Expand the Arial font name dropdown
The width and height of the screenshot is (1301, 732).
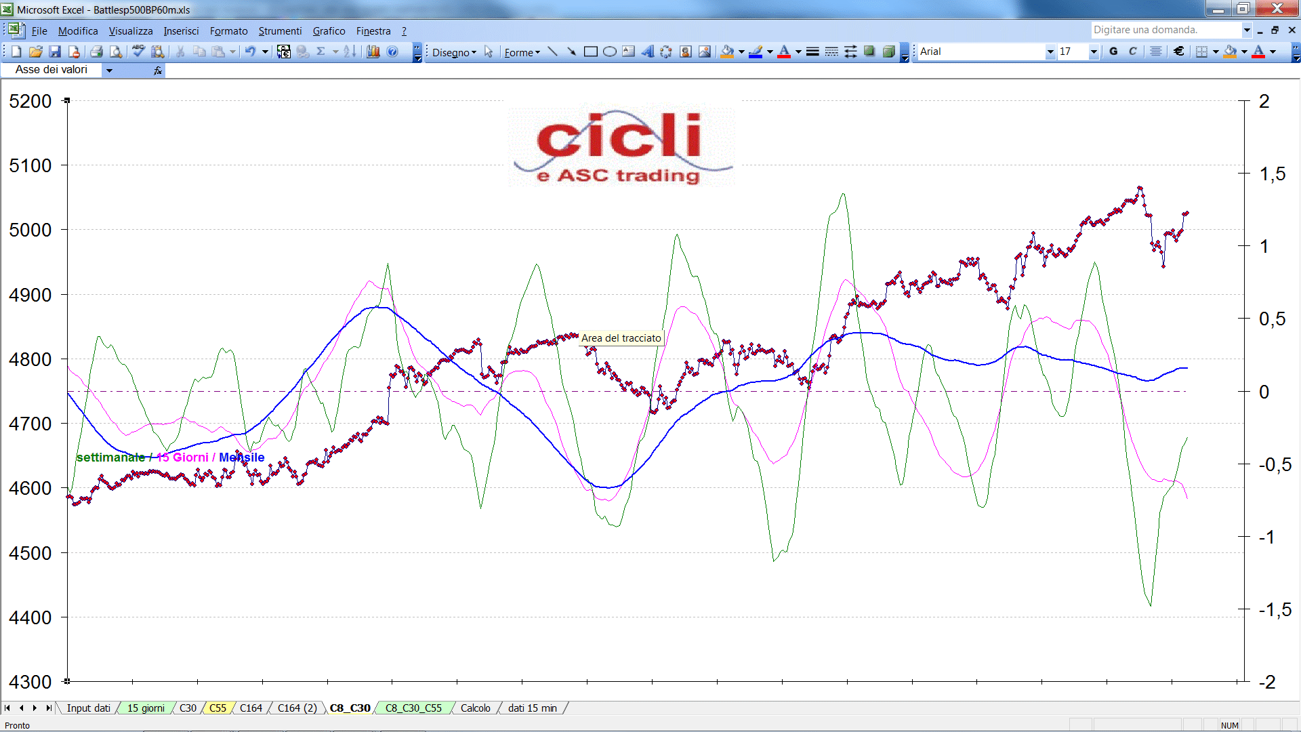coord(1050,52)
